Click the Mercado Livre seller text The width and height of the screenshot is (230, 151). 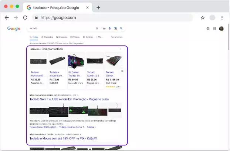pos(75,83)
